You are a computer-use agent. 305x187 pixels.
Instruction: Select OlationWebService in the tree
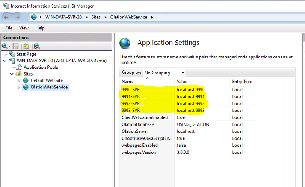[x=49, y=87]
